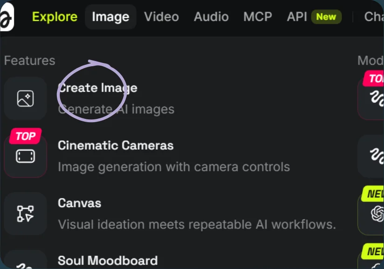384x269 pixels.
Task: Click the New badge beside API
Action: tap(326, 17)
